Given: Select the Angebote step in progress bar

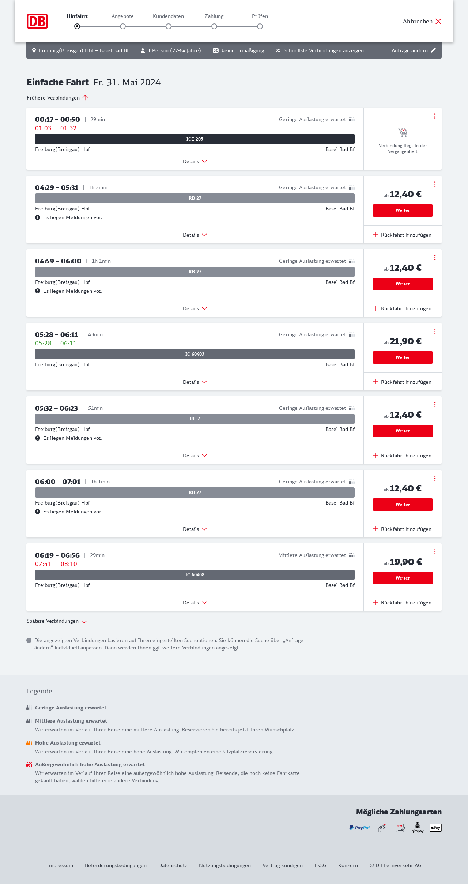Looking at the screenshot, I should point(123,26).
